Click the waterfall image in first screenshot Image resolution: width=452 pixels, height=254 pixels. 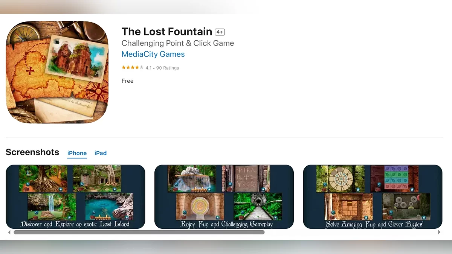[x=52, y=207]
